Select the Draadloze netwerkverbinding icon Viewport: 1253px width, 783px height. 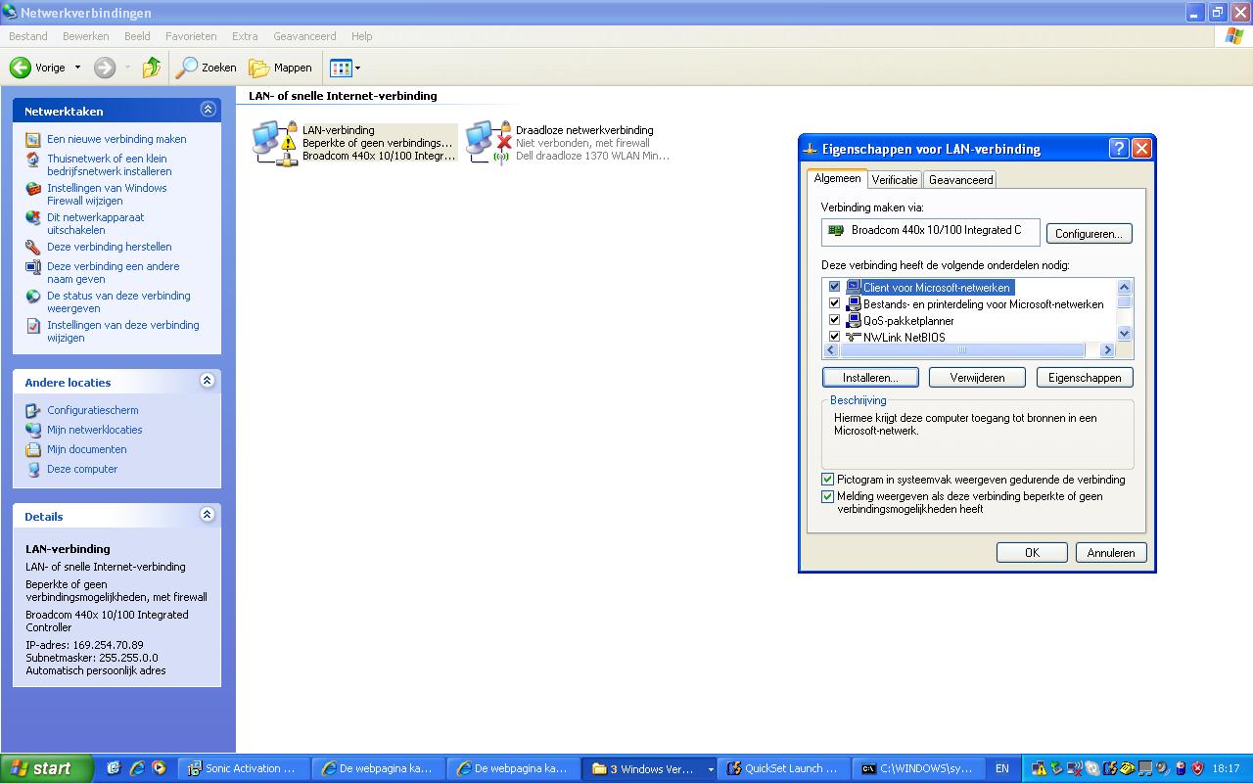point(488,143)
